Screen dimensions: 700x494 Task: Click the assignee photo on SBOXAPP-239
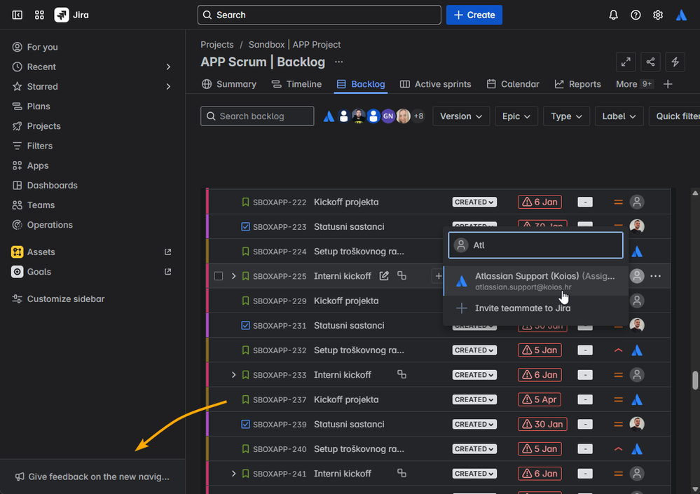637,424
